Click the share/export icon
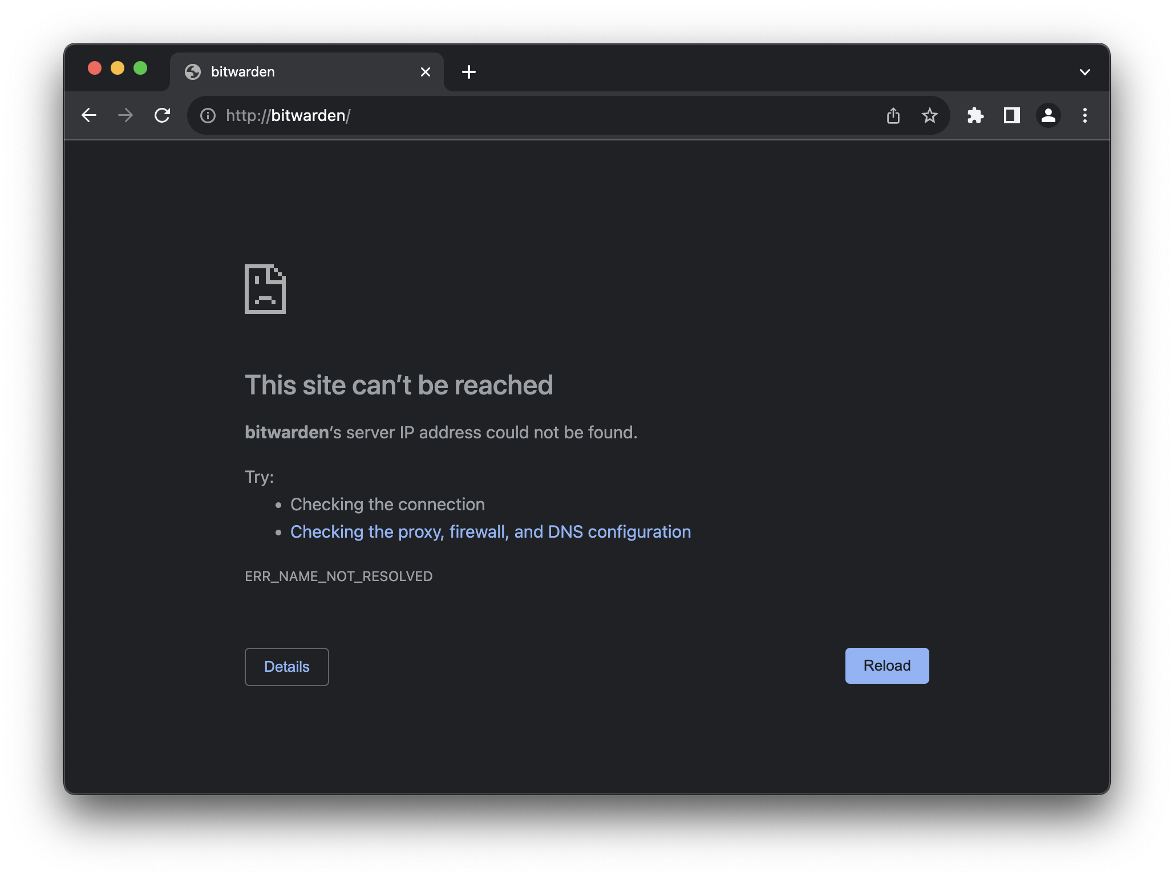The image size is (1174, 879). (x=893, y=115)
